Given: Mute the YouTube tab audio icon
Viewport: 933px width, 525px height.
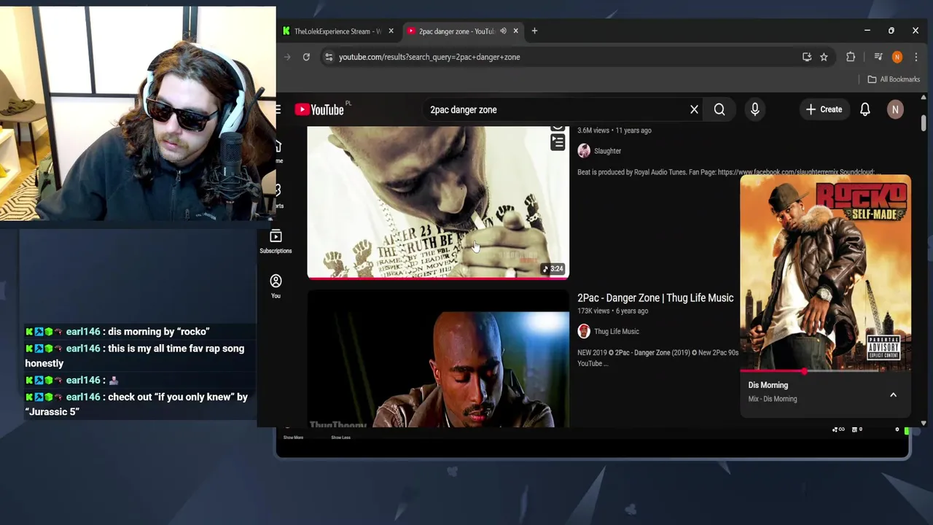Looking at the screenshot, I should 503,31.
